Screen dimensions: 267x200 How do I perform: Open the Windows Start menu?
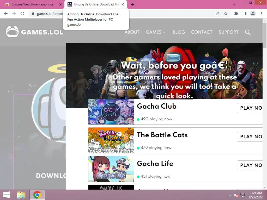point(6,195)
